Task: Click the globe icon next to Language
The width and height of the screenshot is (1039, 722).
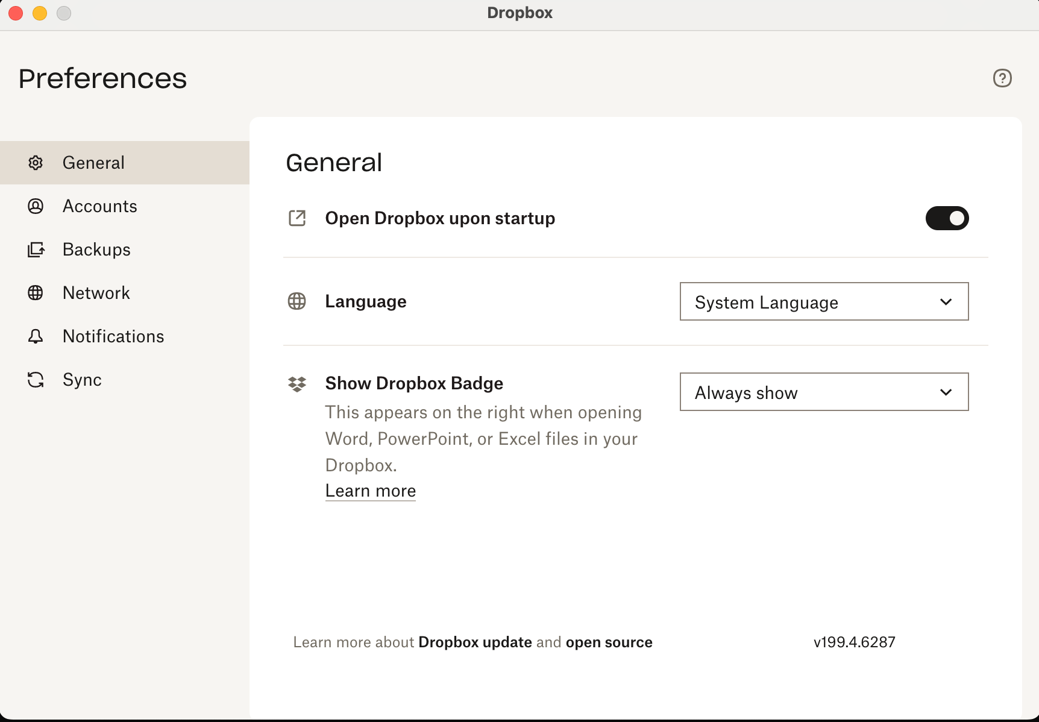Action: click(x=297, y=301)
